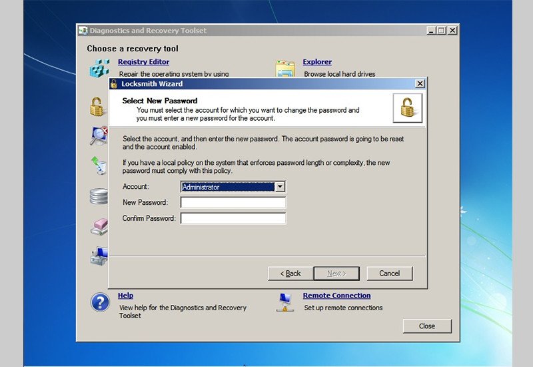Open the Help link
Image resolution: width=533 pixels, height=367 pixels.
125,296
